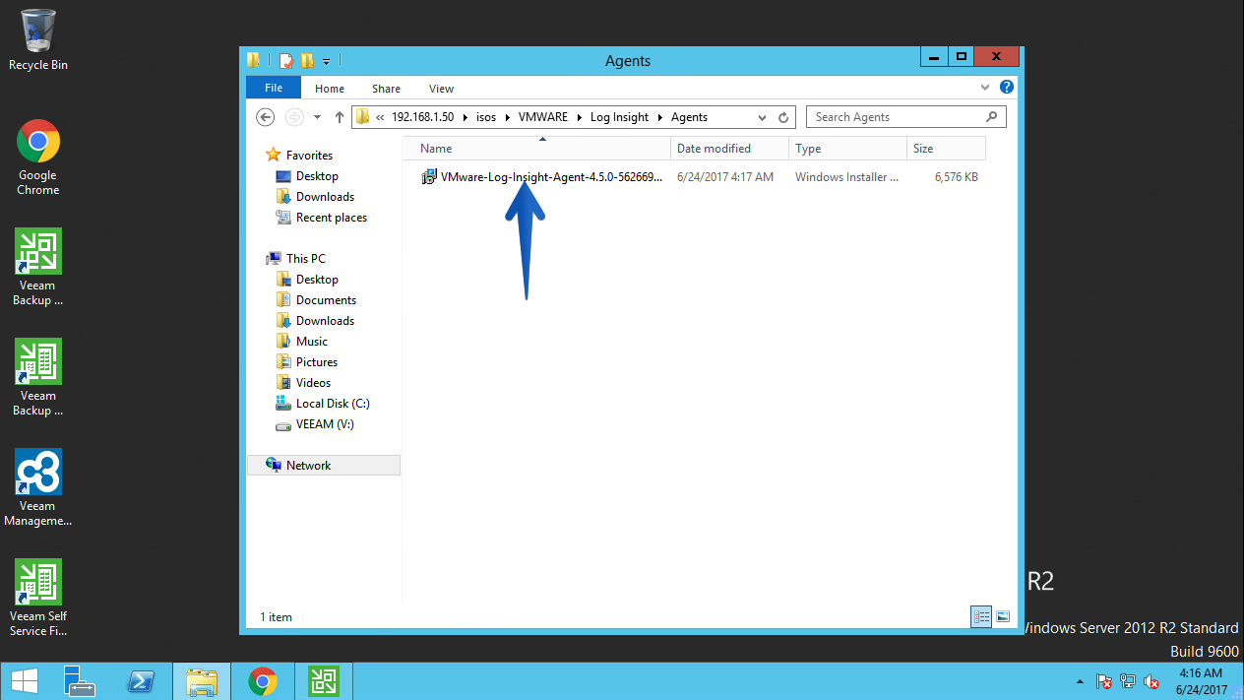Click the Explorer Forward arrow
The width and height of the screenshot is (1244, 700).
point(293,117)
